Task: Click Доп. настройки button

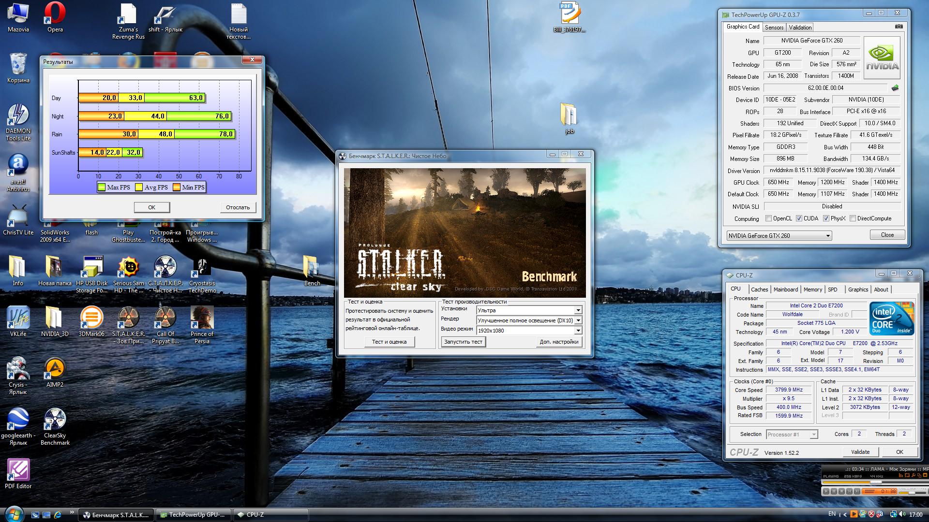Action: [559, 342]
